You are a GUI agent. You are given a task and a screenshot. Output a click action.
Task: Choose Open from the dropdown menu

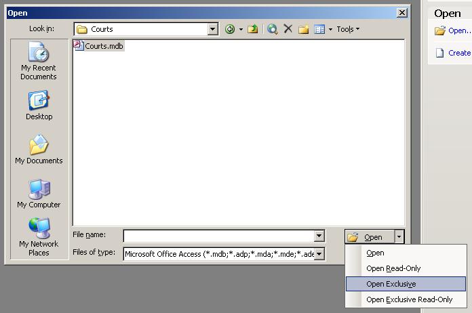click(x=406, y=253)
